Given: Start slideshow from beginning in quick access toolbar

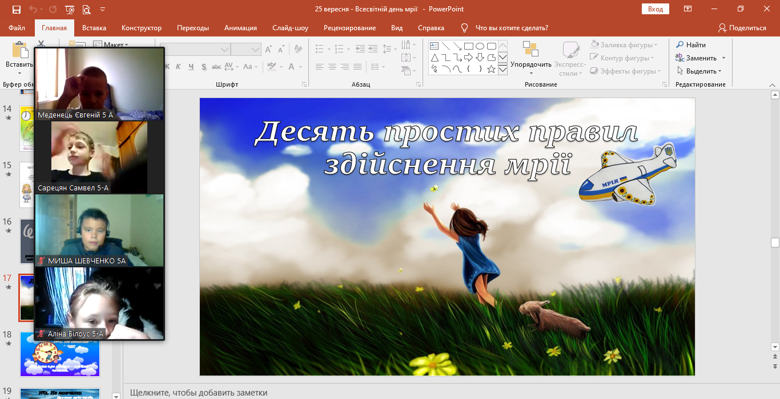Looking at the screenshot, I should [70, 9].
